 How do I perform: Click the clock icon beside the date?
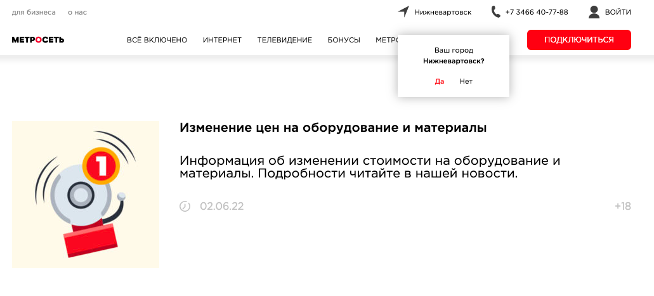click(x=185, y=206)
